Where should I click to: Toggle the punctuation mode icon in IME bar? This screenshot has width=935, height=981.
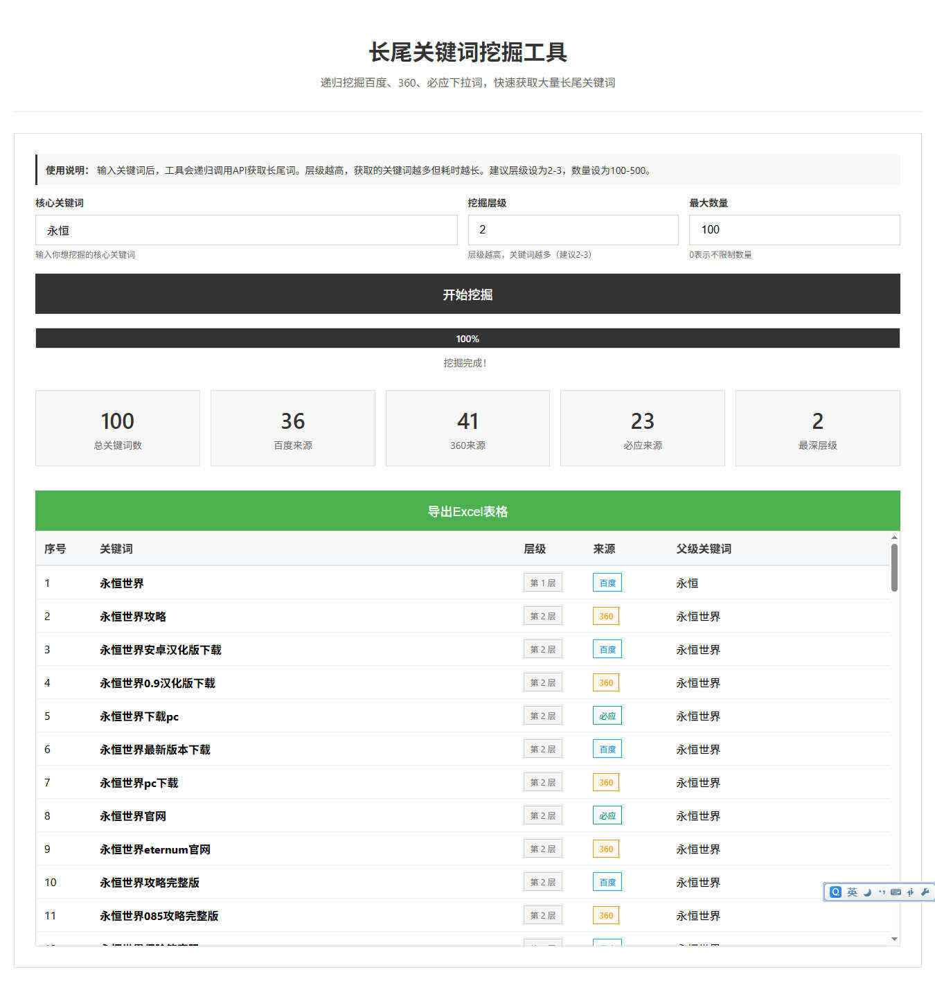[x=882, y=892]
